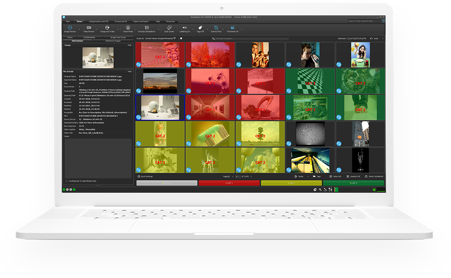Viewport: 451px width, 278px height.
Task: Assign the grey category 0 bar
Action: (167, 183)
